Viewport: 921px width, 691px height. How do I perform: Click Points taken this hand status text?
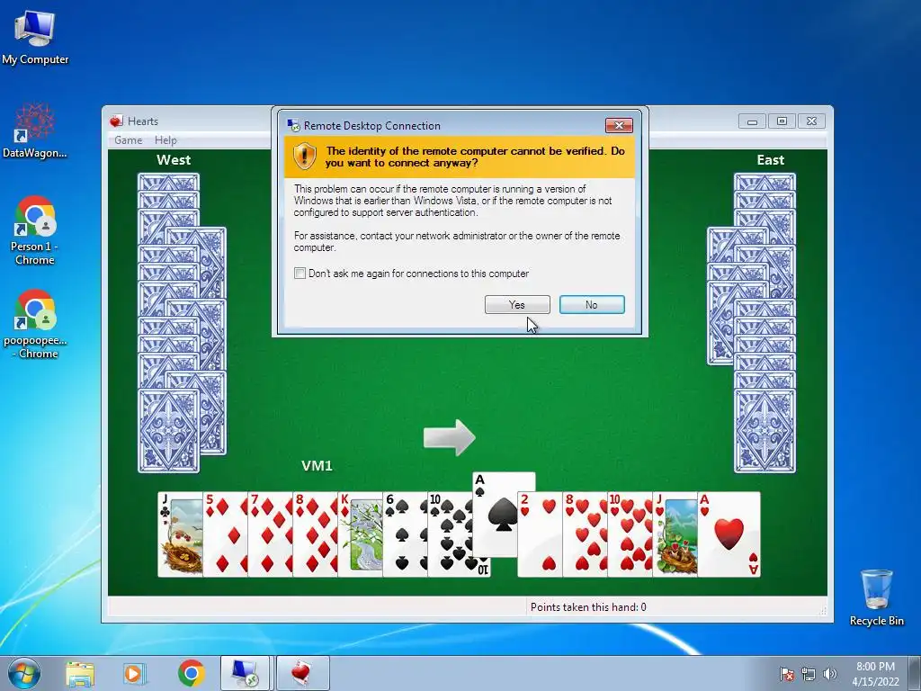(588, 607)
